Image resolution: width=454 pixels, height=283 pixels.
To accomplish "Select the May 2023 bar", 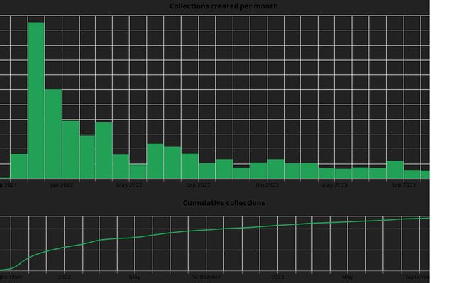I will [343, 173].
